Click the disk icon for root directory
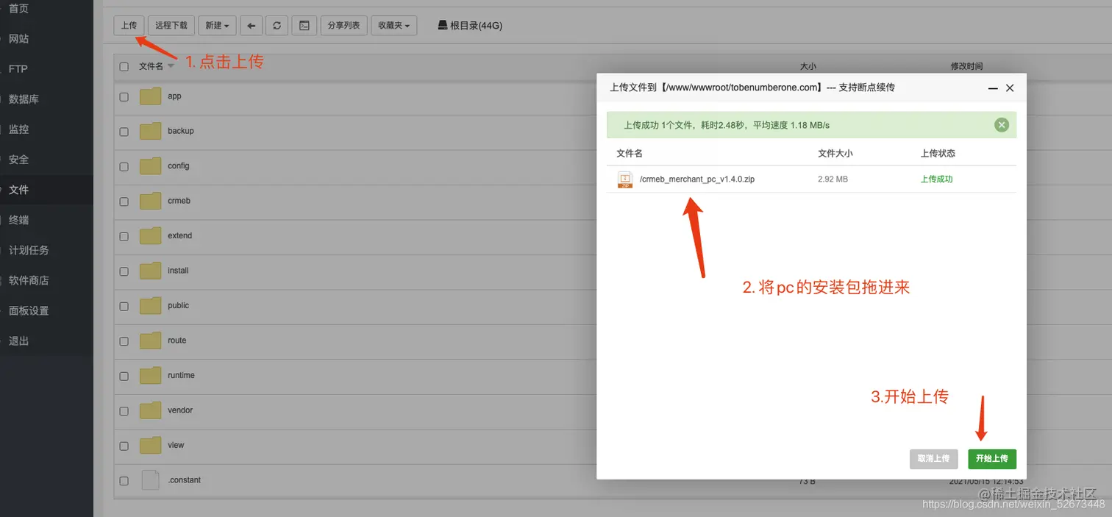1112x517 pixels. [442, 25]
